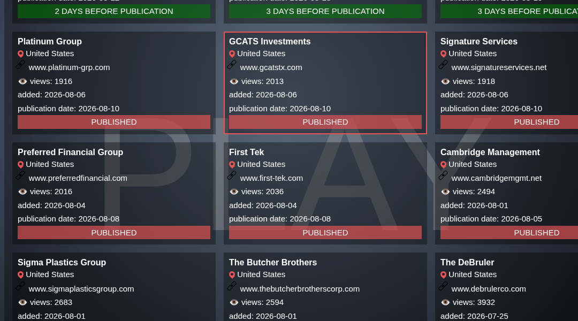The image size is (578, 321).
Task: Click the eye icon next to views: 2494
Action: point(445,192)
